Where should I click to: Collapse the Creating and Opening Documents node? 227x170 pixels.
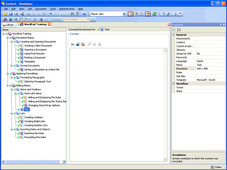coord(12,42)
